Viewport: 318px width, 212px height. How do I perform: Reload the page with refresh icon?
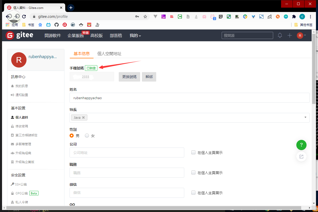click(24, 17)
